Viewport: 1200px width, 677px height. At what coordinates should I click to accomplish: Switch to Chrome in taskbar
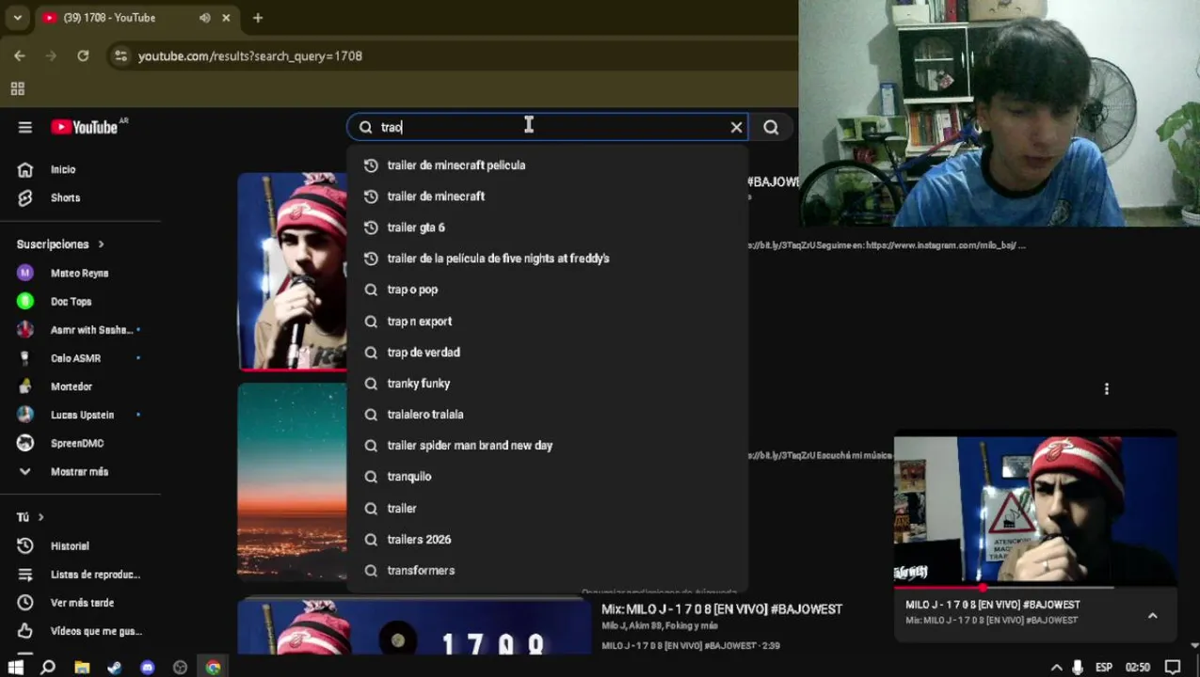(214, 668)
